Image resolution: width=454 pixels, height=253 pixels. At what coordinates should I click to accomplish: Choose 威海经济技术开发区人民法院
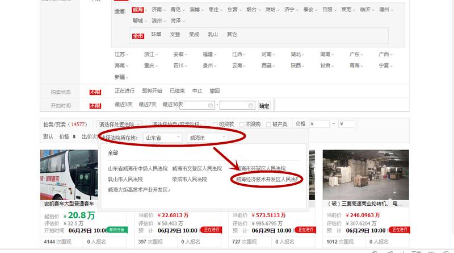pos(267,179)
